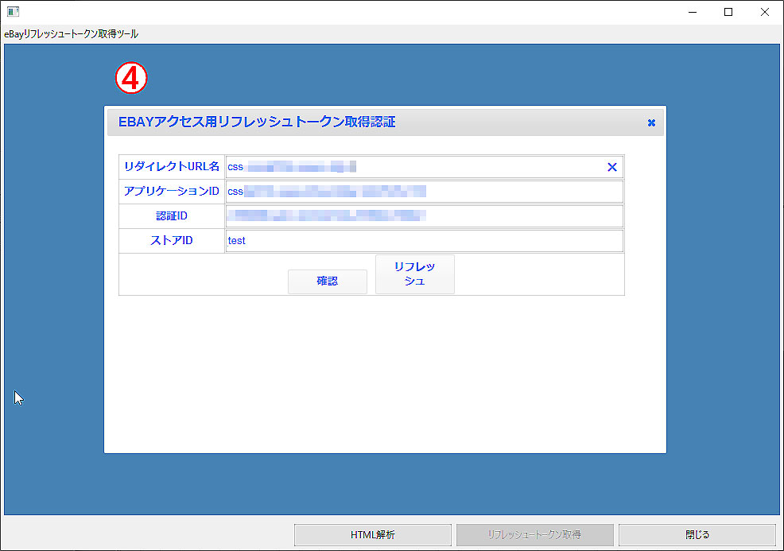784x551 pixels.
Task: Close the EBAYアクセス用 dialog with its x icon
Action: [x=651, y=123]
